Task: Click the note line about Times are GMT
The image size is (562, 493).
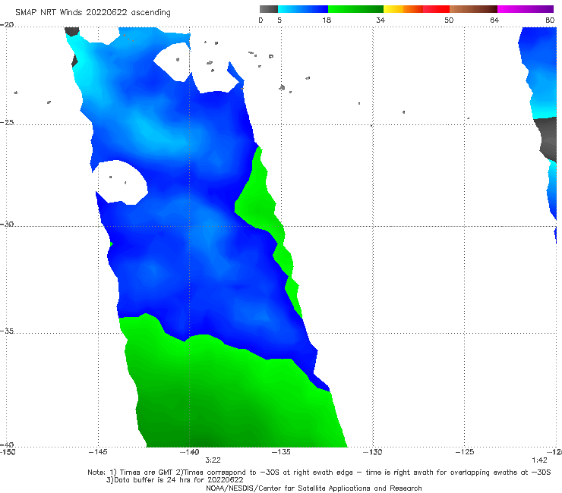Action: (x=319, y=473)
